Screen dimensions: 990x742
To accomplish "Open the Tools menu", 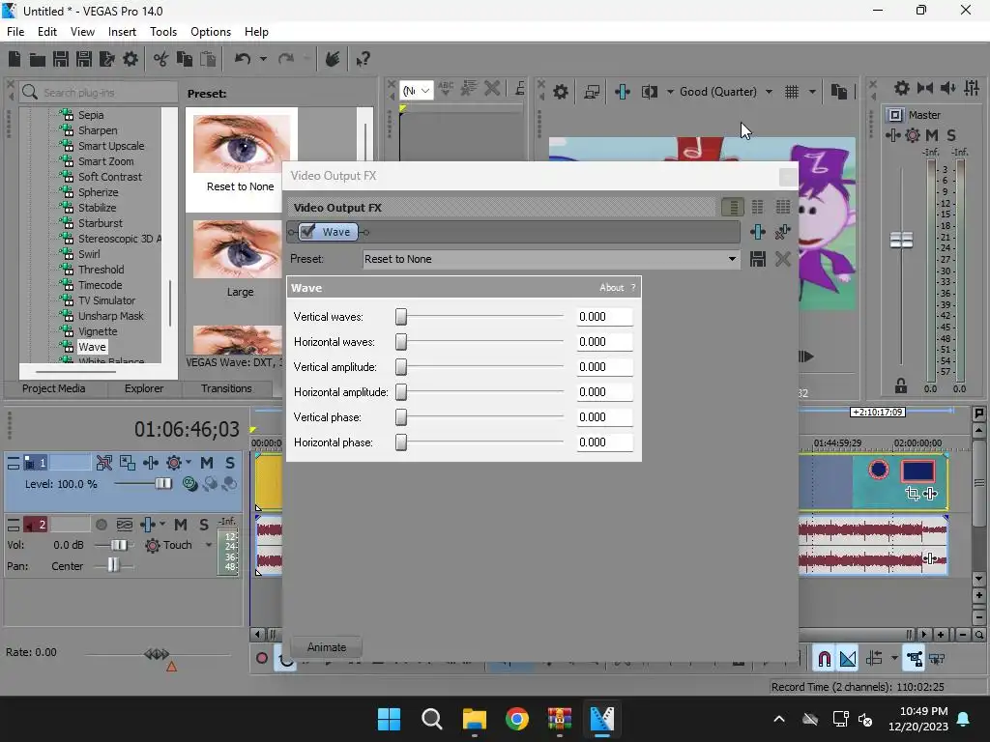I will (162, 32).
